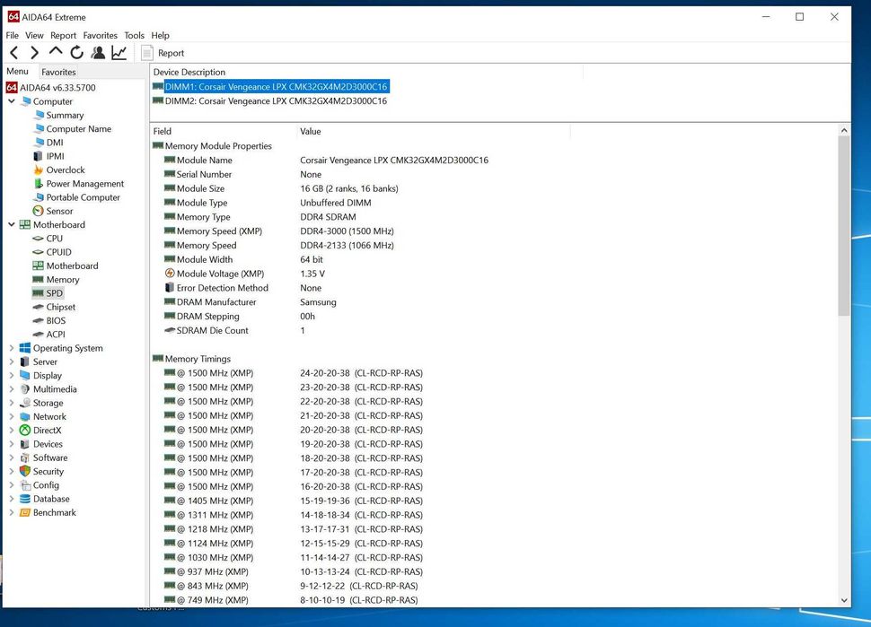871x627 pixels.
Task: Click the Multimedia speaker icon
Action: [x=25, y=389]
